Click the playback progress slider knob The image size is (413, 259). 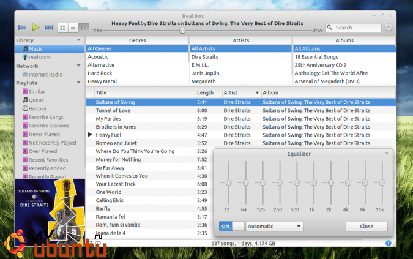coord(182,31)
